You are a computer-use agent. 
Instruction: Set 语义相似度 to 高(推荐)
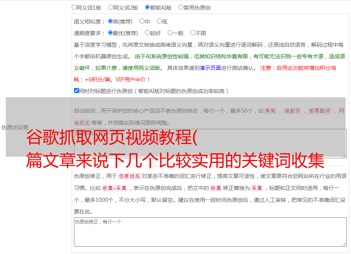coord(110,21)
